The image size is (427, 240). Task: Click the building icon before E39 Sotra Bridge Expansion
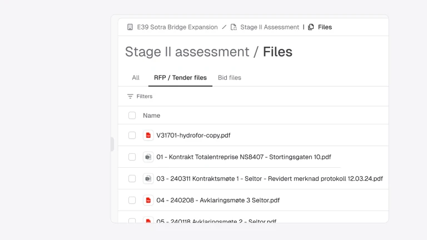130,27
